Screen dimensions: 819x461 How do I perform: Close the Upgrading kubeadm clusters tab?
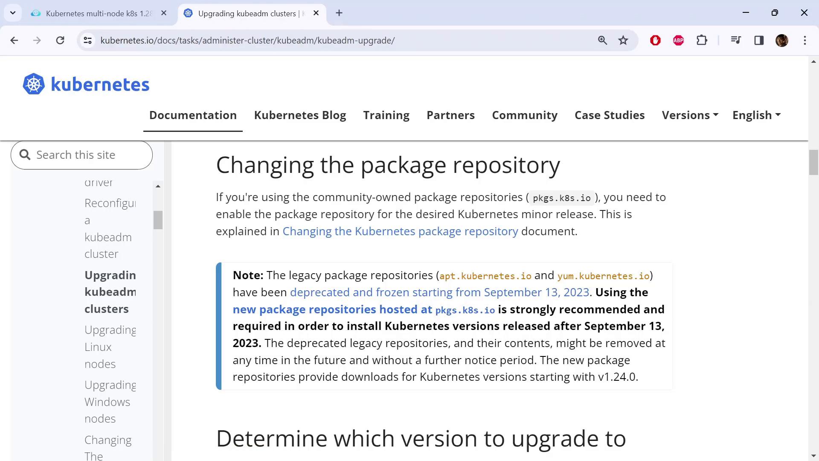316,13
